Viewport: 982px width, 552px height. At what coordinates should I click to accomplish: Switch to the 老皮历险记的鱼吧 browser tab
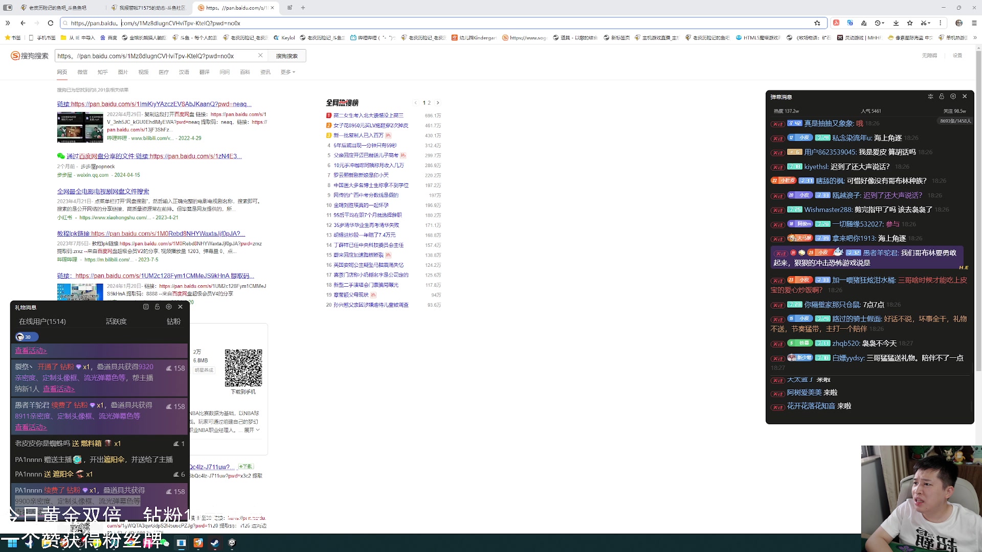[57, 8]
